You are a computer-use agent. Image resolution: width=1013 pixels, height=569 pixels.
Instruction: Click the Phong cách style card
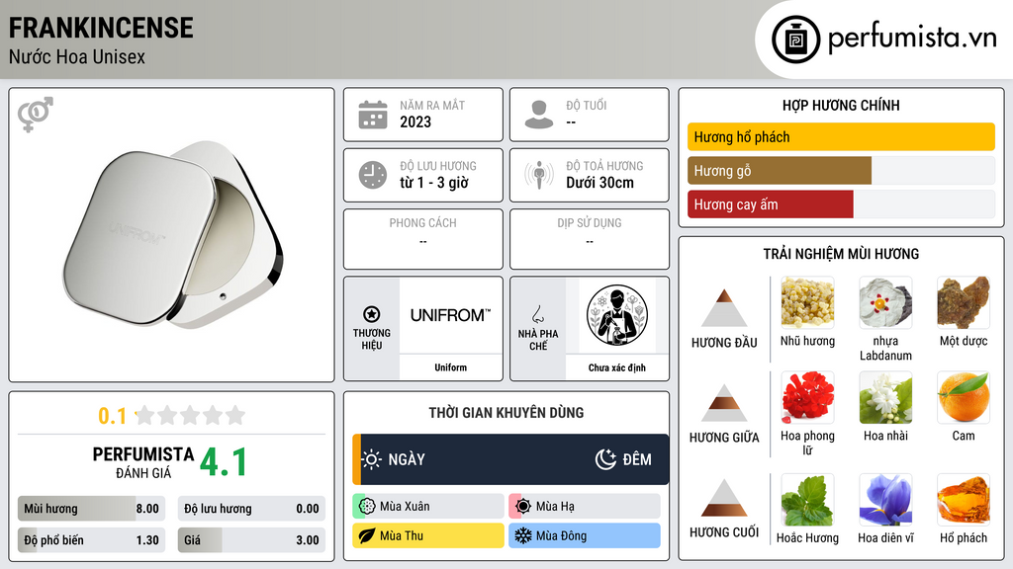(x=423, y=239)
